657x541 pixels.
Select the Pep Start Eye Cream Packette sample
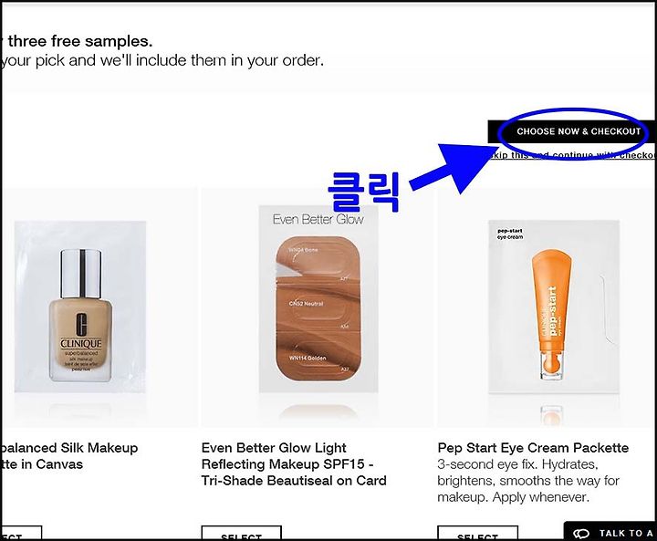click(477, 533)
